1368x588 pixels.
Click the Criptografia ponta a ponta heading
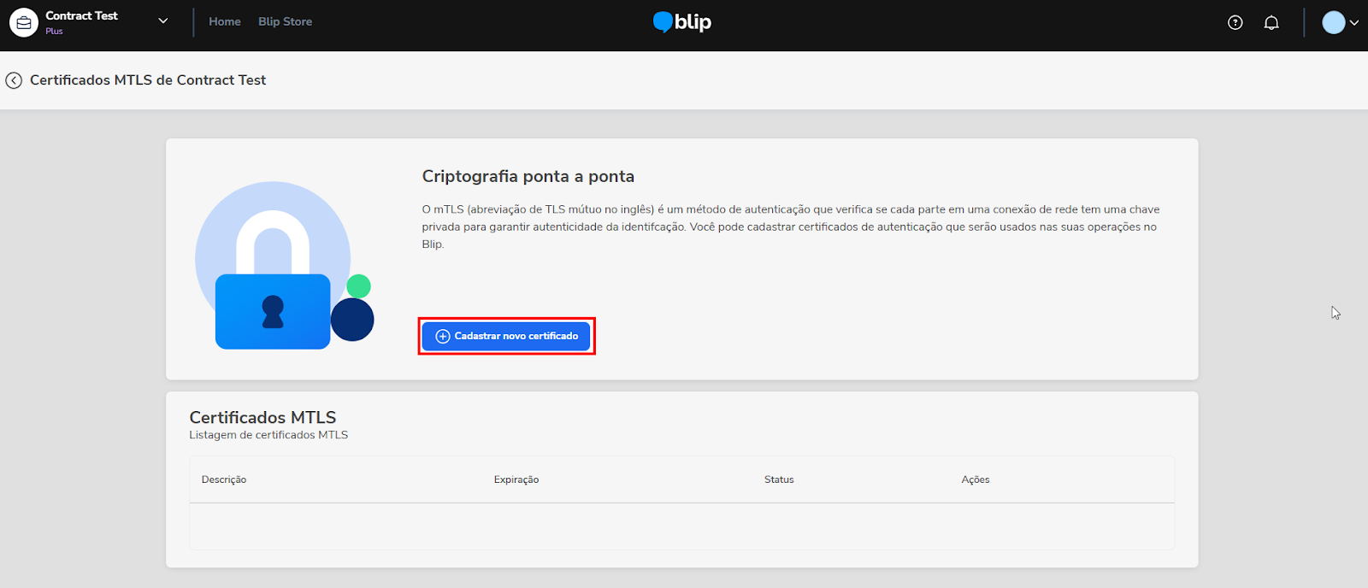[528, 176]
